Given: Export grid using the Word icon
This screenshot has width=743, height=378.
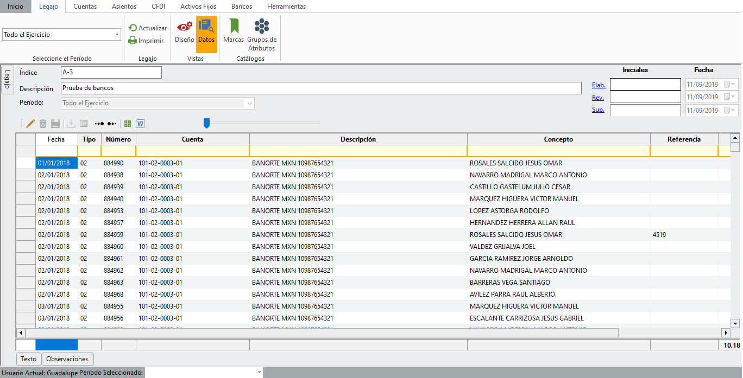Looking at the screenshot, I should tap(140, 124).
